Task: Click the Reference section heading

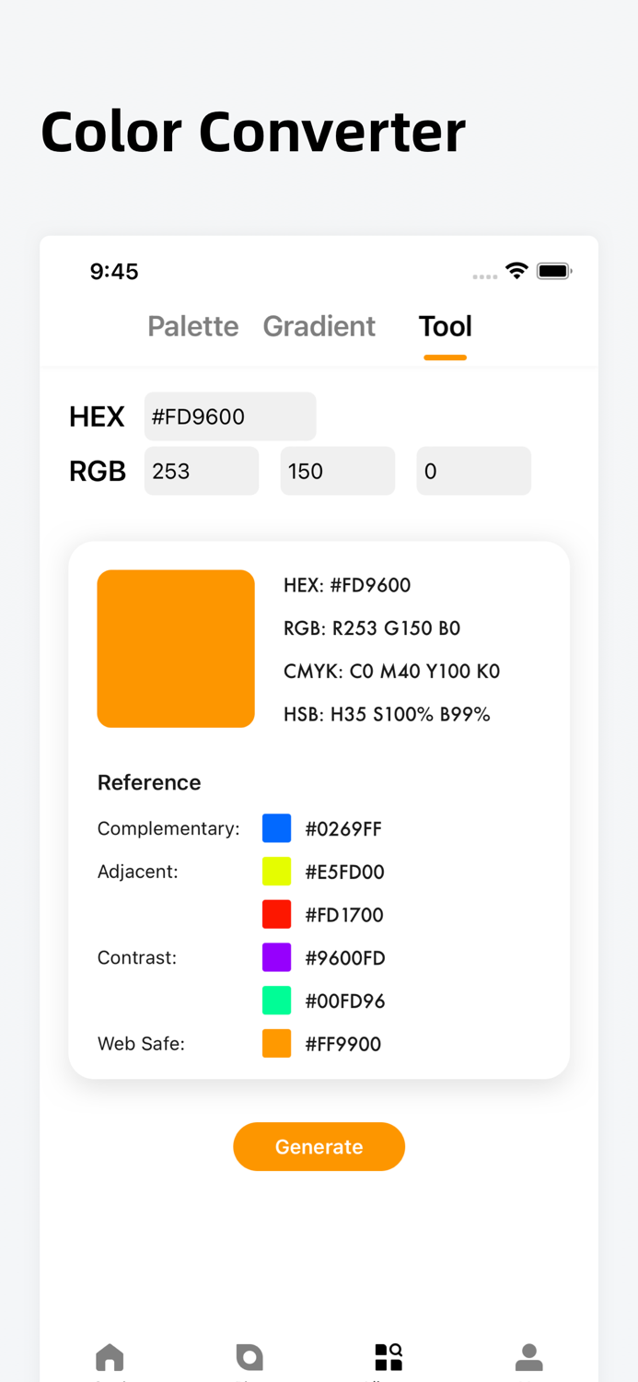Action: pyautogui.click(x=149, y=782)
